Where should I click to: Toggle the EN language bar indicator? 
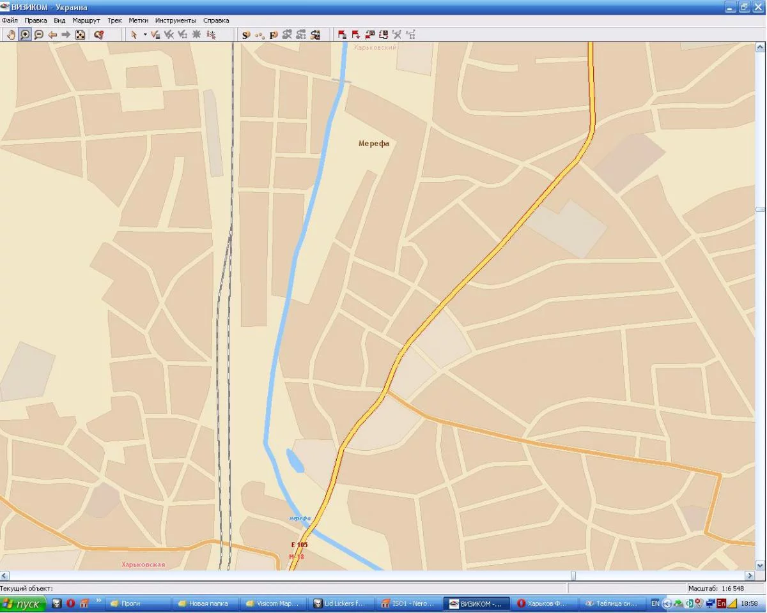coord(655,603)
